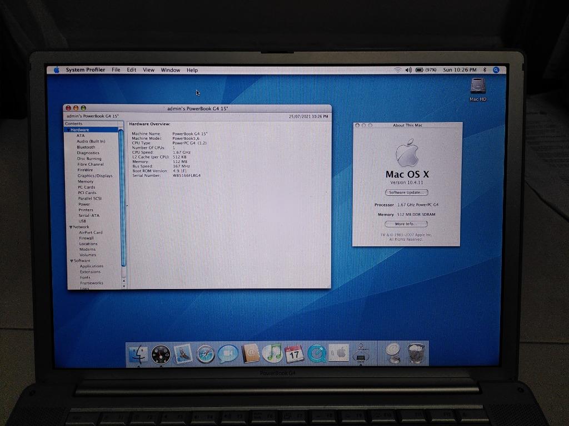
Task: Open the Mail app in the Dock
Action: (x=183, y=354)
